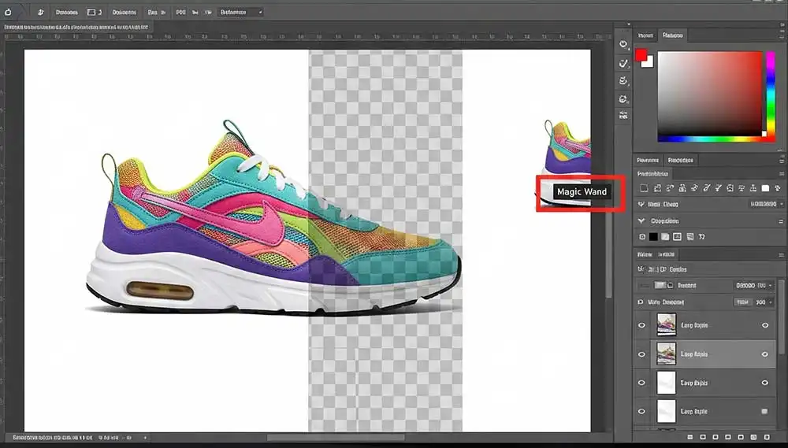788x448 pixels.
Task: Switch to the second, active tab of the color panel
Action: 672,35
